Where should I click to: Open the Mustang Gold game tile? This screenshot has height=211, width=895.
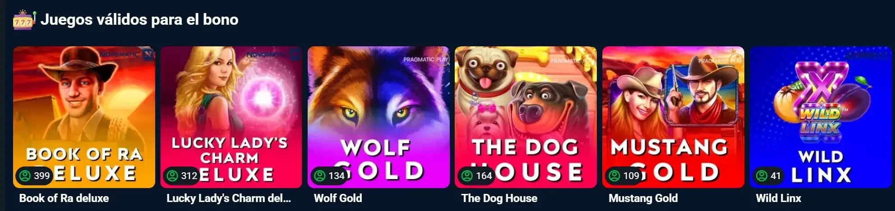click(x=673, y=117)
